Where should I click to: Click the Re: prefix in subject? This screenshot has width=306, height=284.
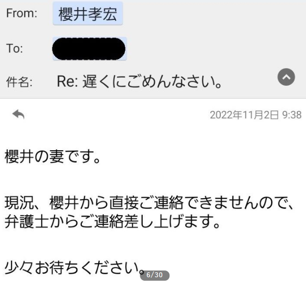[67, 81]
